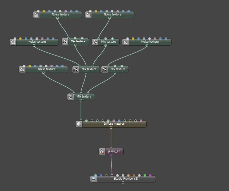Select second-row leftmost Noise texture title
The height and width of the screenshot is (191, 229).
point(37,42)
